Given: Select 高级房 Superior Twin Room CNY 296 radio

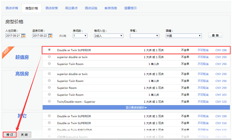Looking at the screenshot, I should (x=49, y=81).
